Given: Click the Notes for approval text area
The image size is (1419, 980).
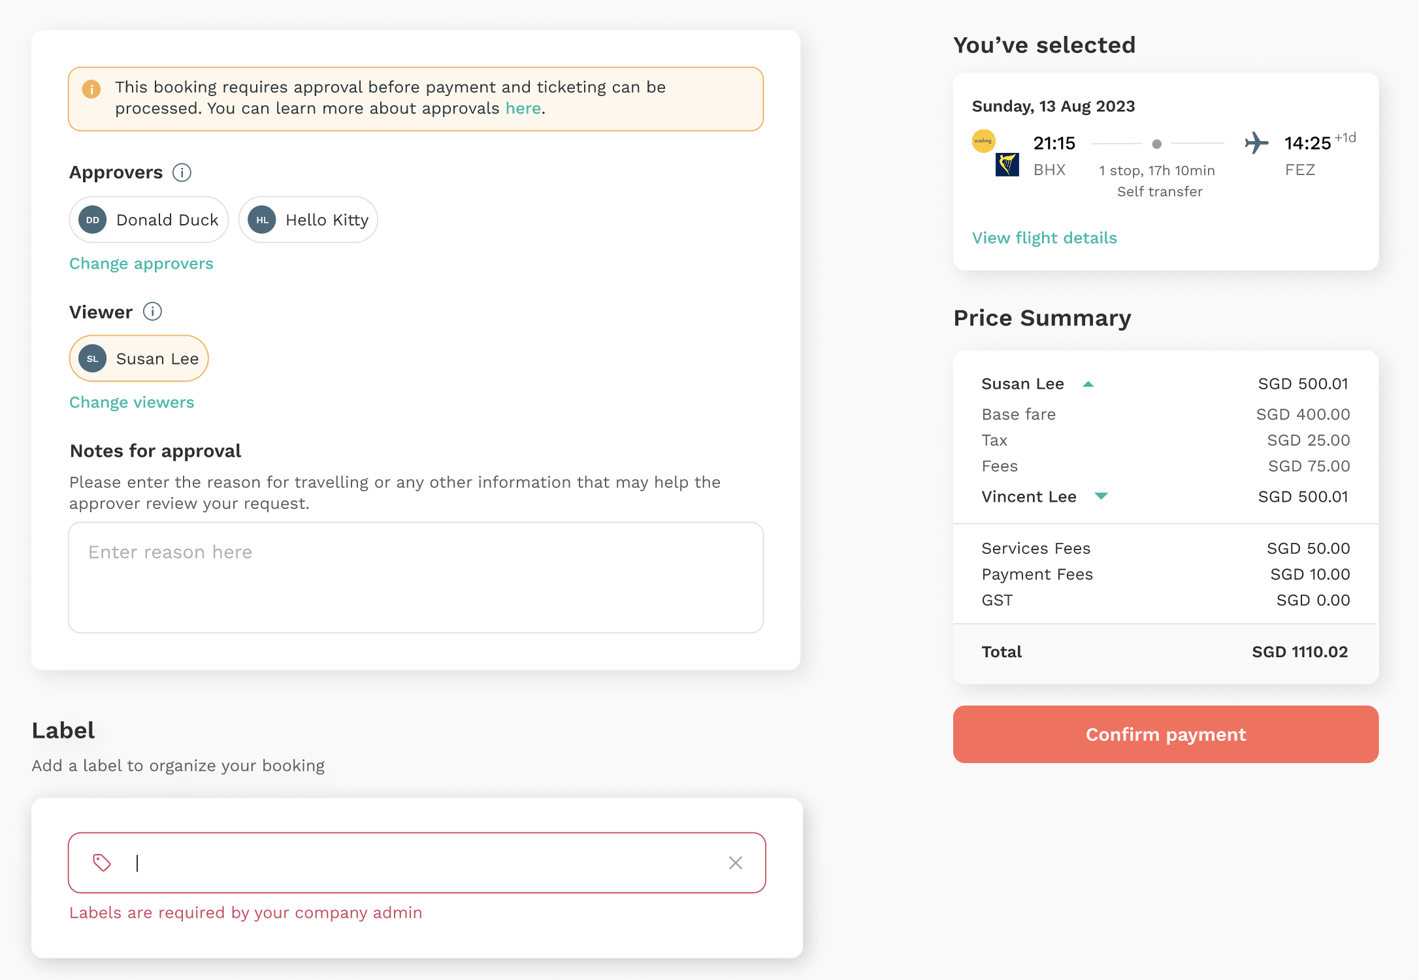Looking at the screenshot, I should tap(416, 578).
